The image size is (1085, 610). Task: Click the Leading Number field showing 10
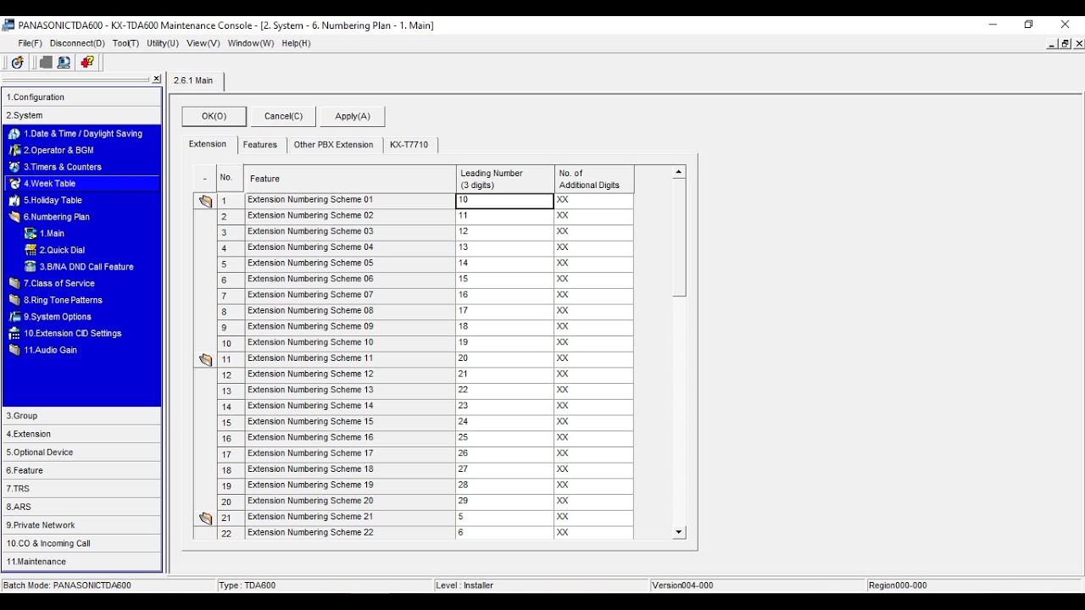click(504, 201)
